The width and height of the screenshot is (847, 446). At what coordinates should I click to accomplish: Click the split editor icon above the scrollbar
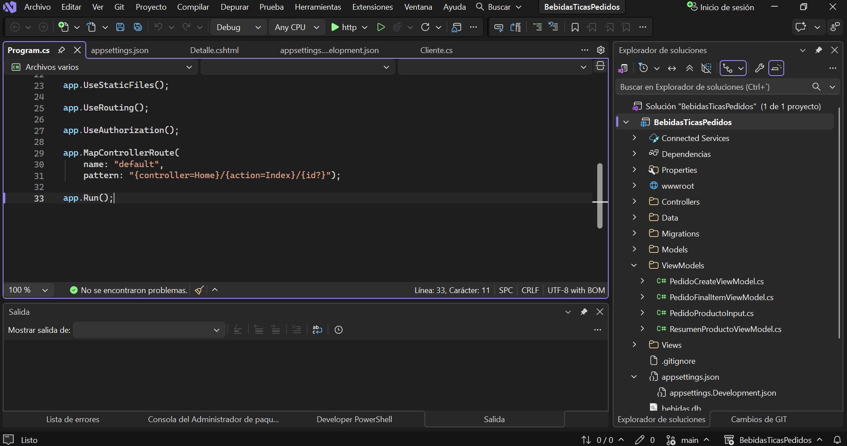[x=600, y=66]
